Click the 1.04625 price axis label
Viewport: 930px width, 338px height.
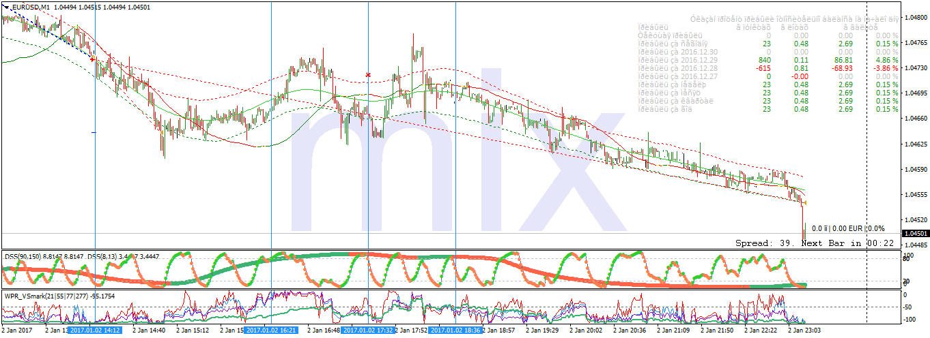[916, 144]
